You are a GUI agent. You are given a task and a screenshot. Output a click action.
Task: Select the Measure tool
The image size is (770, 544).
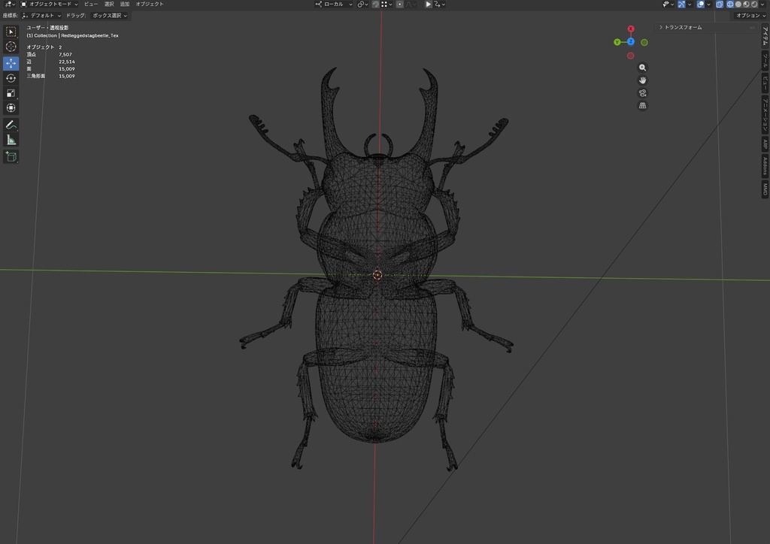pos(11,141)
